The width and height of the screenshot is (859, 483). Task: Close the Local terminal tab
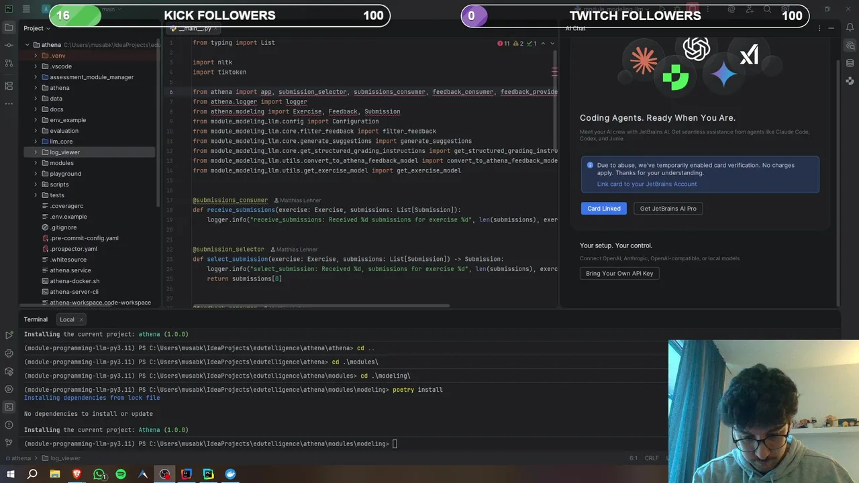click(x=81, y=319)
